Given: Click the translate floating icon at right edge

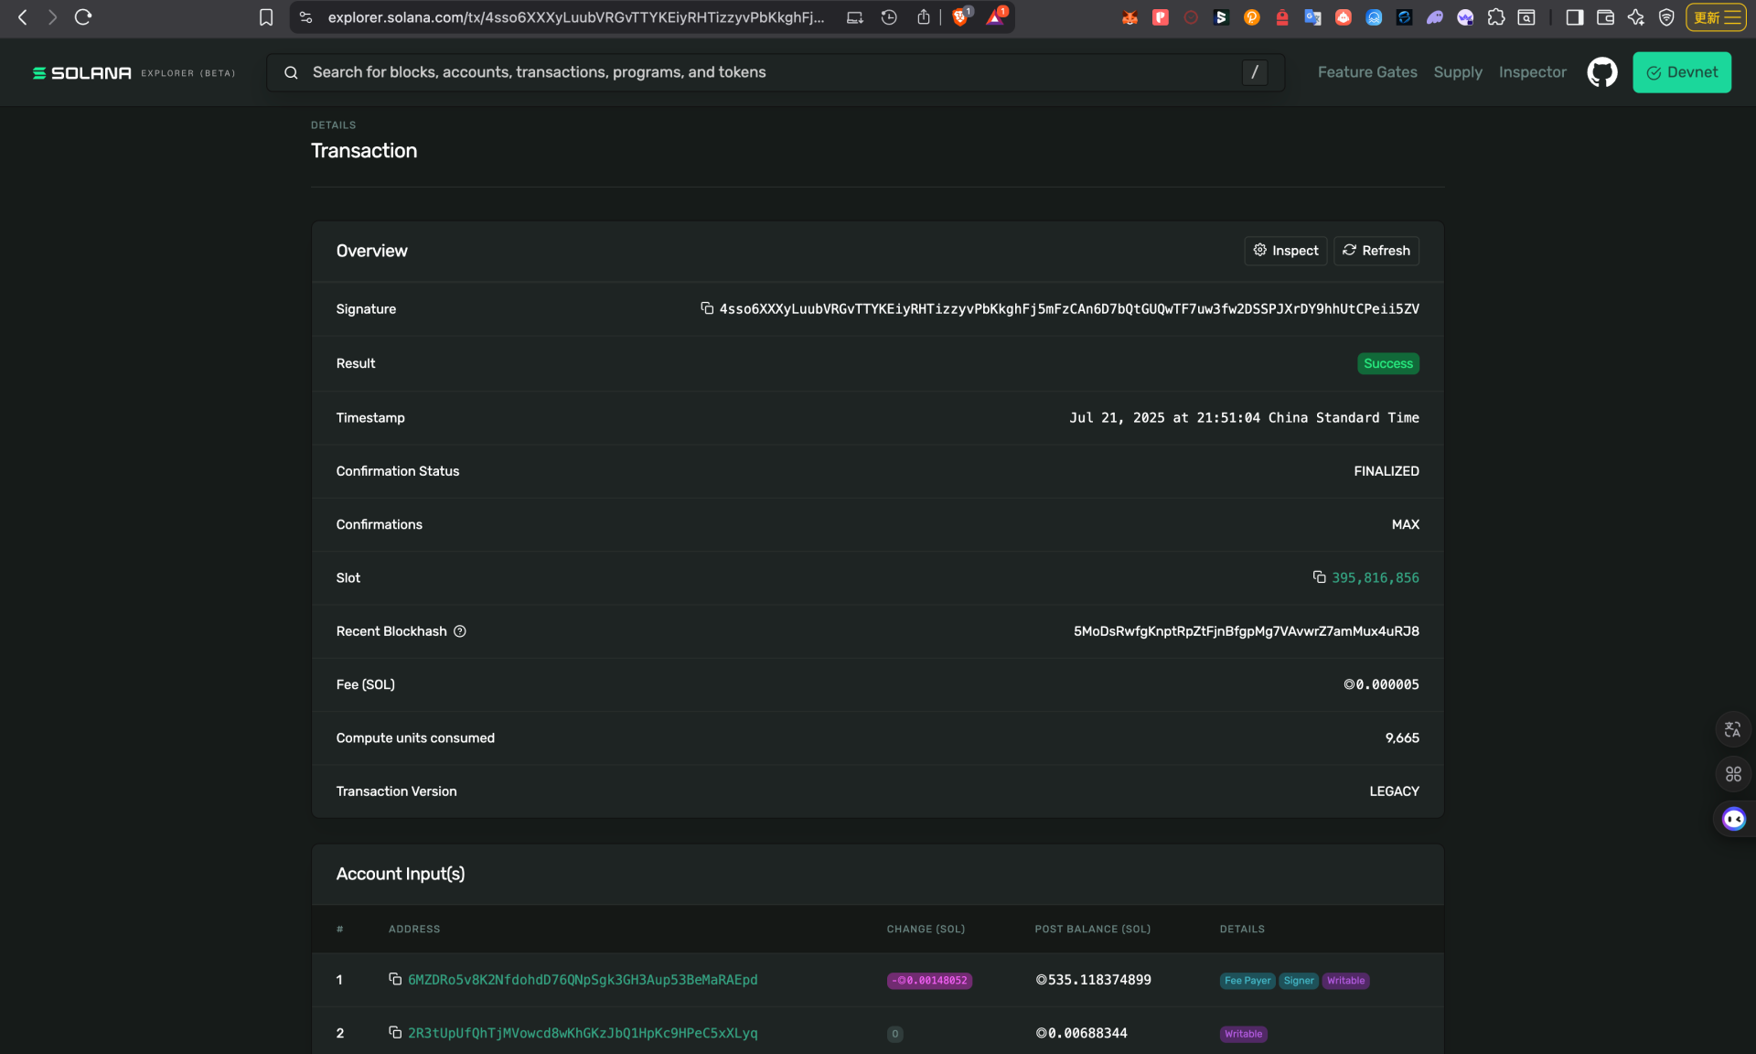Looking at the screenshot, I should pyautogui.click(x=1733, y=729).
